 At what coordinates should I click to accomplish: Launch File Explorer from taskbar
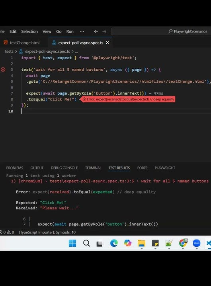pos(141,243)
